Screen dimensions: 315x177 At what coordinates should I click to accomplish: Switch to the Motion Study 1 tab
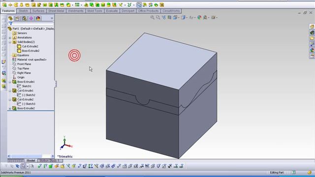click(x=50, y=161)
